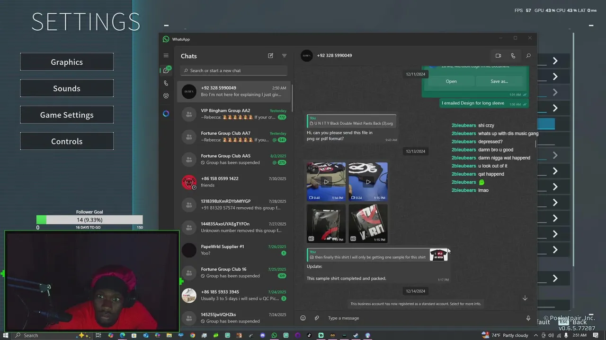
Task: Open Meta AI circle icon in sidebar
Action: [166, 114]
